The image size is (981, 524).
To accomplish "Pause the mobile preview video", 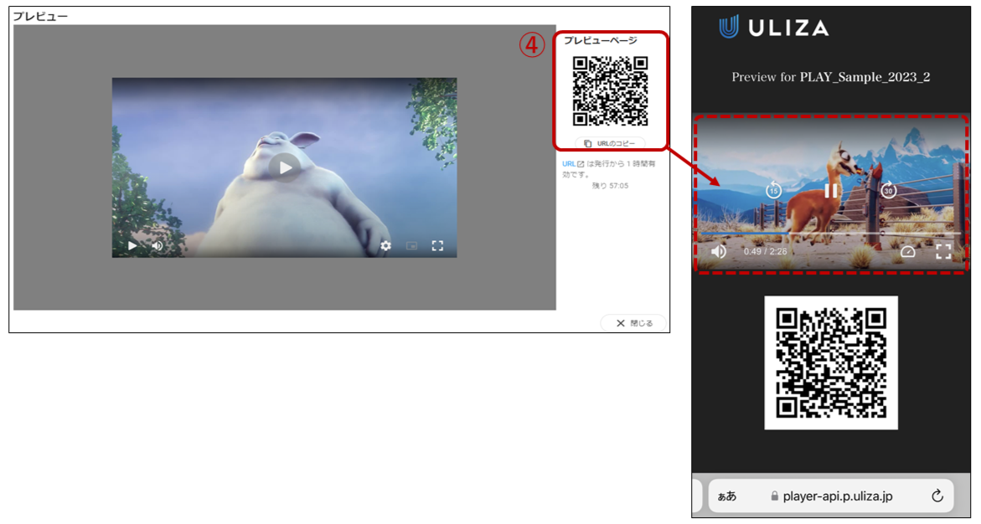I will tap(831, 191).
